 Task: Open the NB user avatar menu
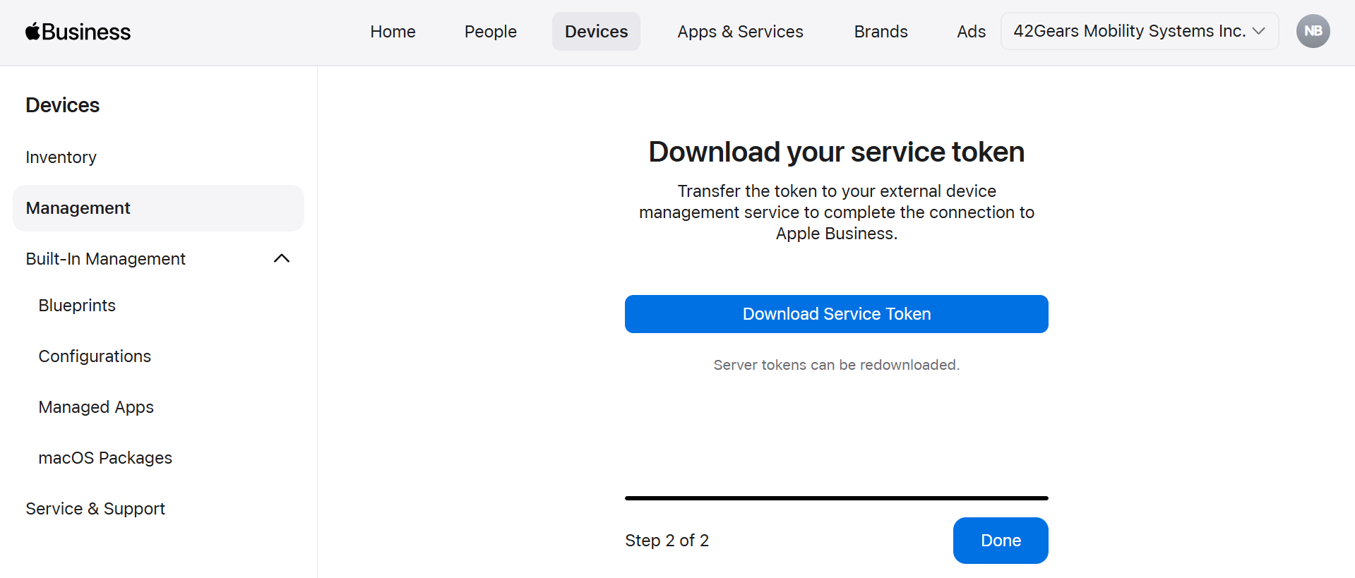(x=1313, y=31)
